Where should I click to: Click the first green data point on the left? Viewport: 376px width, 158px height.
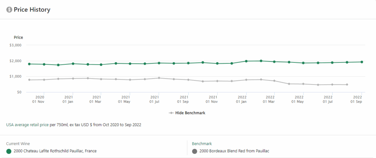click(x=29, y=64)
